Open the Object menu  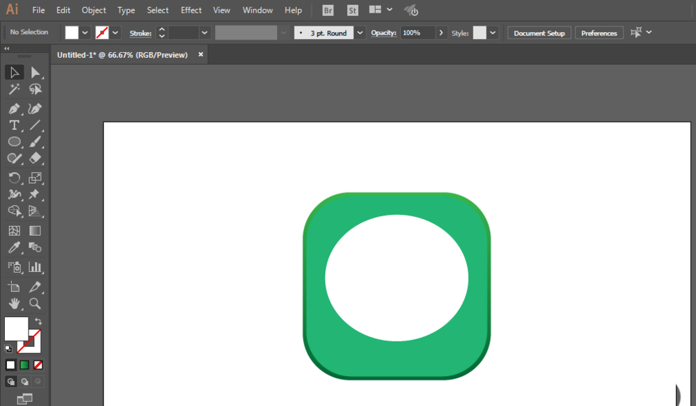click(94, 10)
